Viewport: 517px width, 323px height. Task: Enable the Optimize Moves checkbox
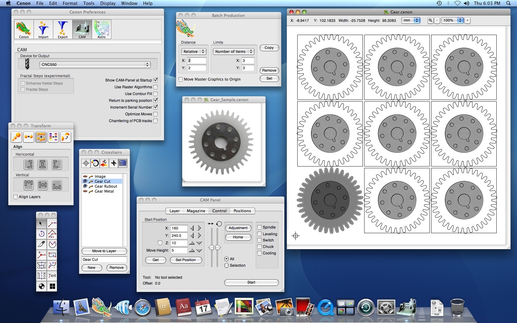(x=155, y=114)
